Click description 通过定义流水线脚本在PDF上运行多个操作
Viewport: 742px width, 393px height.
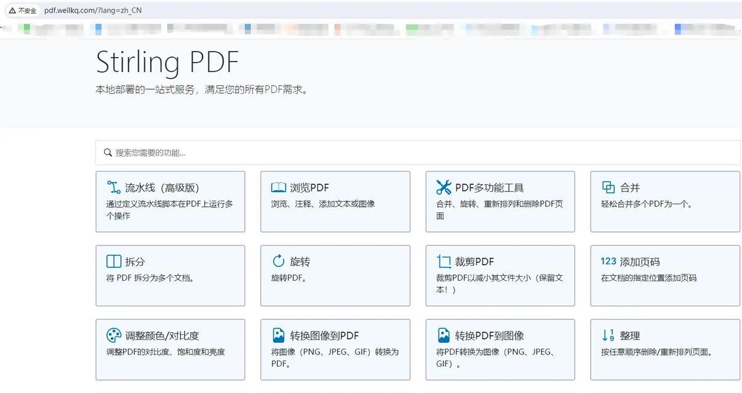(x=170, y=209)
